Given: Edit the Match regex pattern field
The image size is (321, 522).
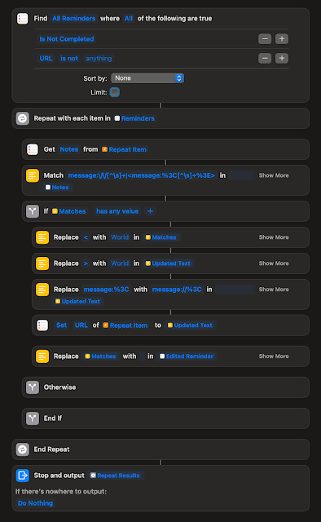Looking at the screenshot, I should [142, 175].
